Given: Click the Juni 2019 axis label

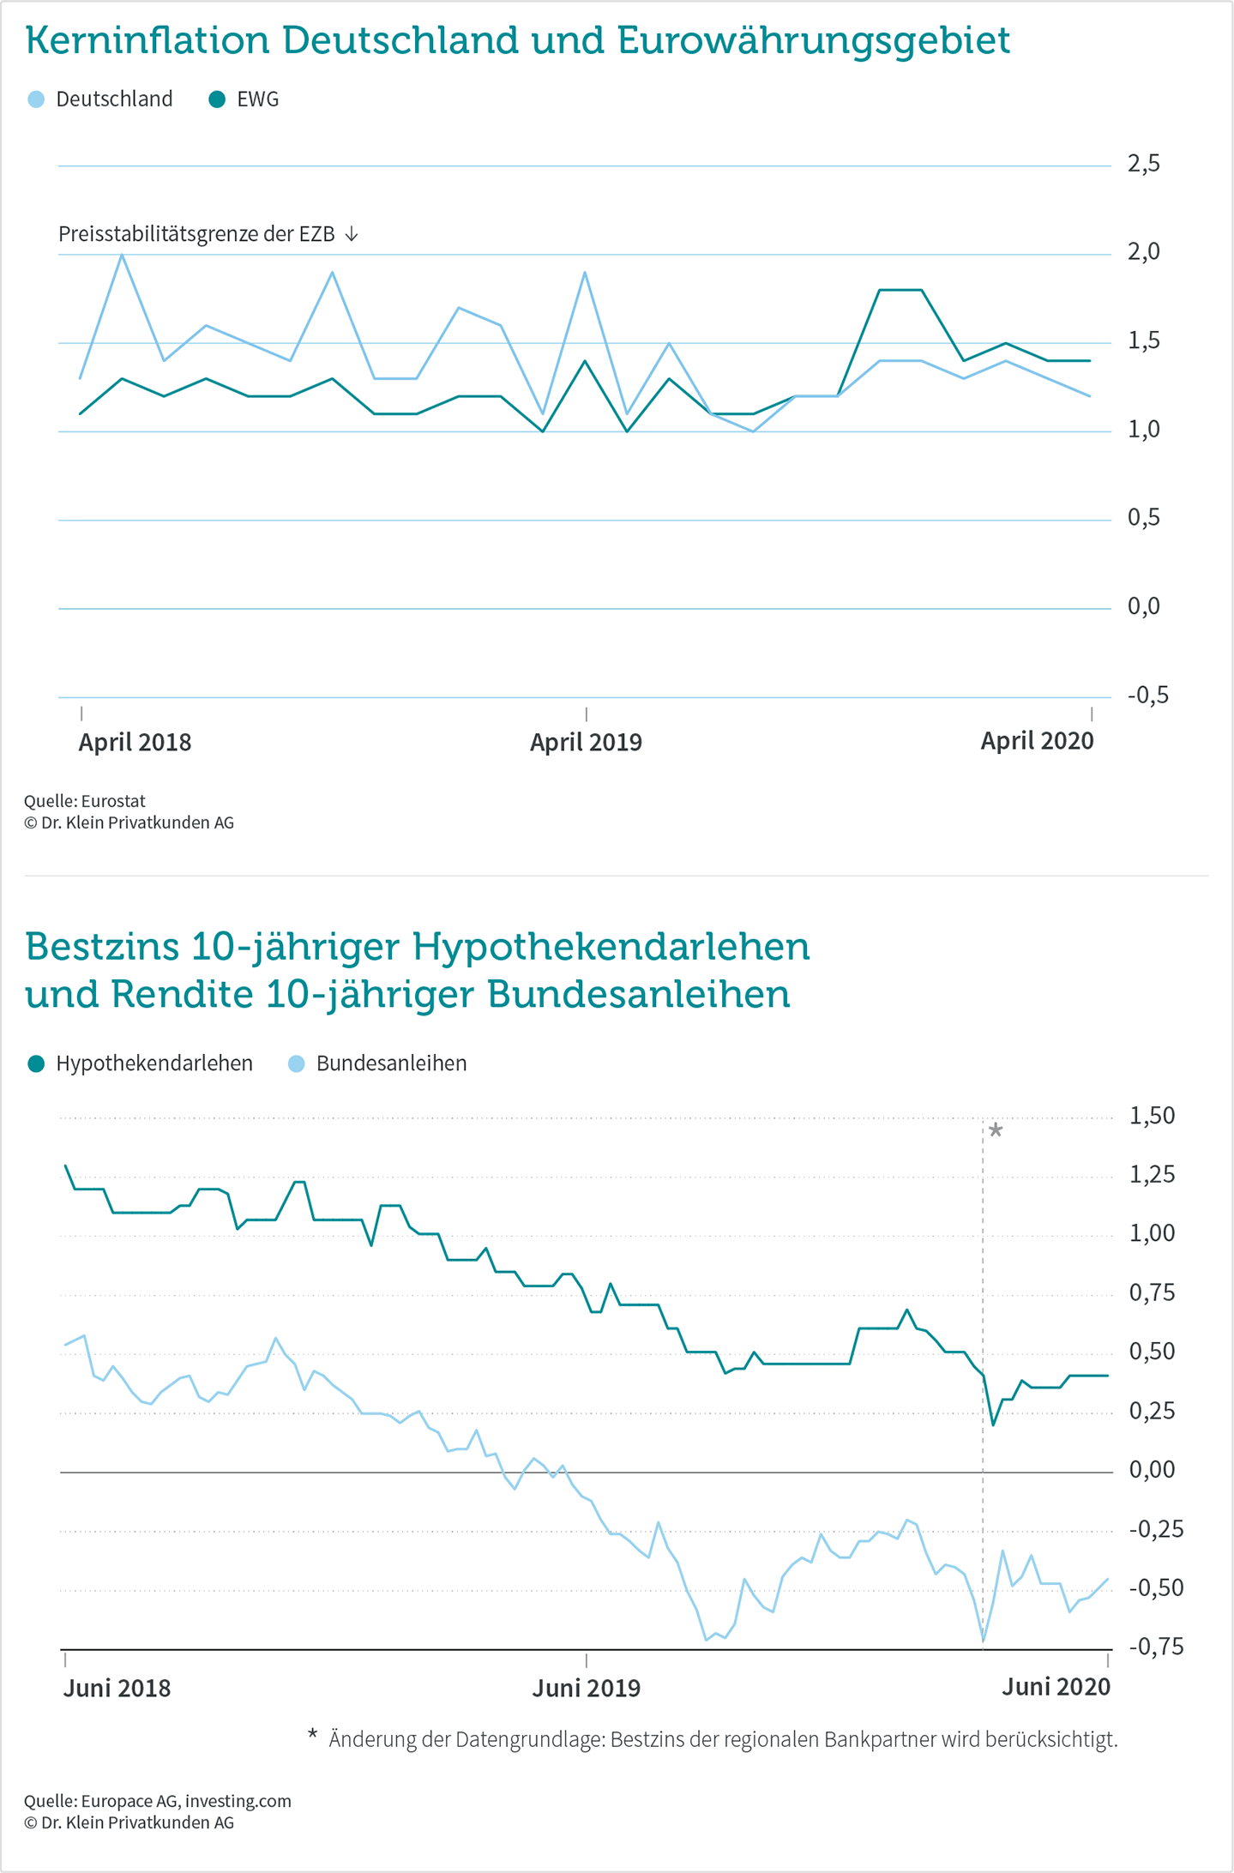Looking at the screenshot, I should click(587, 1688).
